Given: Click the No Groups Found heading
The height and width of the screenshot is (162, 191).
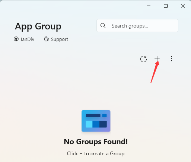Looking at the screenshot, I should (x=96, y=142).
